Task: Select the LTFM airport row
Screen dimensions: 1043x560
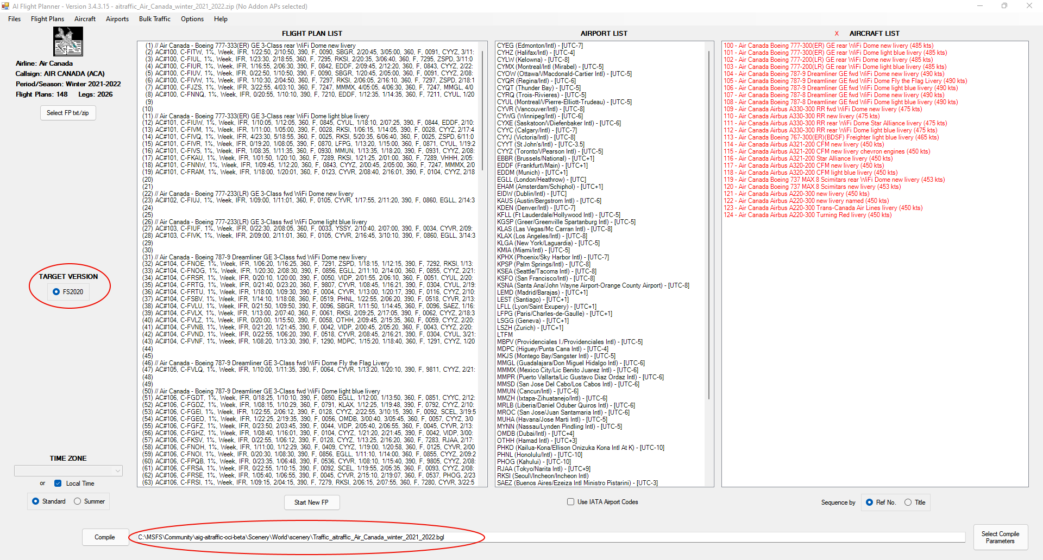Action: click(x=505, y=335)
